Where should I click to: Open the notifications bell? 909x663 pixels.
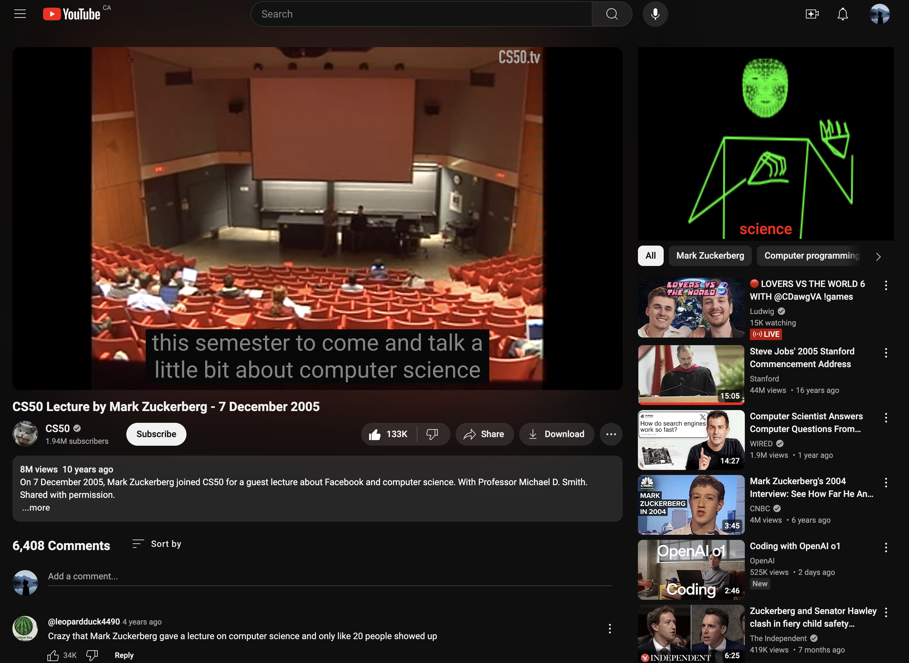click(843, 14)
